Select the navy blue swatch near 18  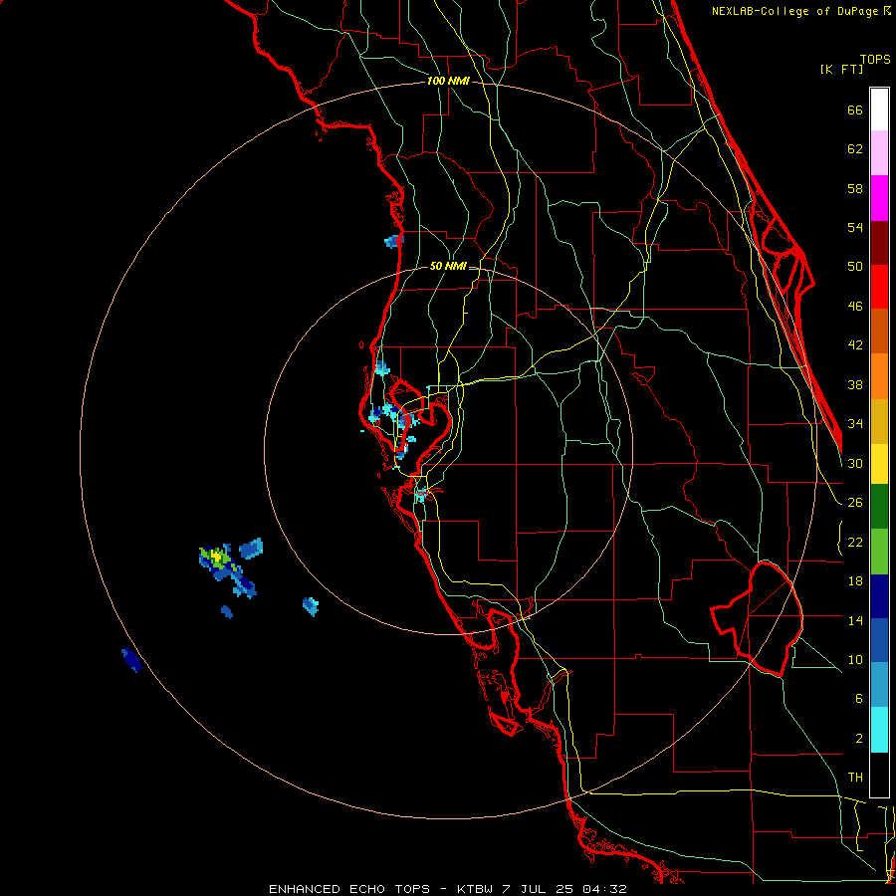(879, 596)
